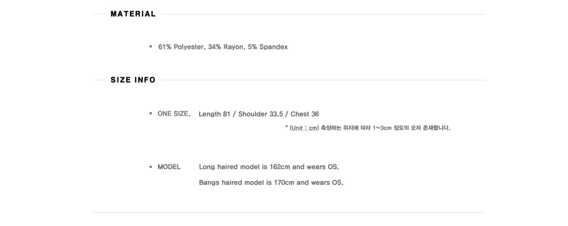Click the MATERIAL section heading
The width and height of the screenshot is (568, 226).
coord(133,14)
